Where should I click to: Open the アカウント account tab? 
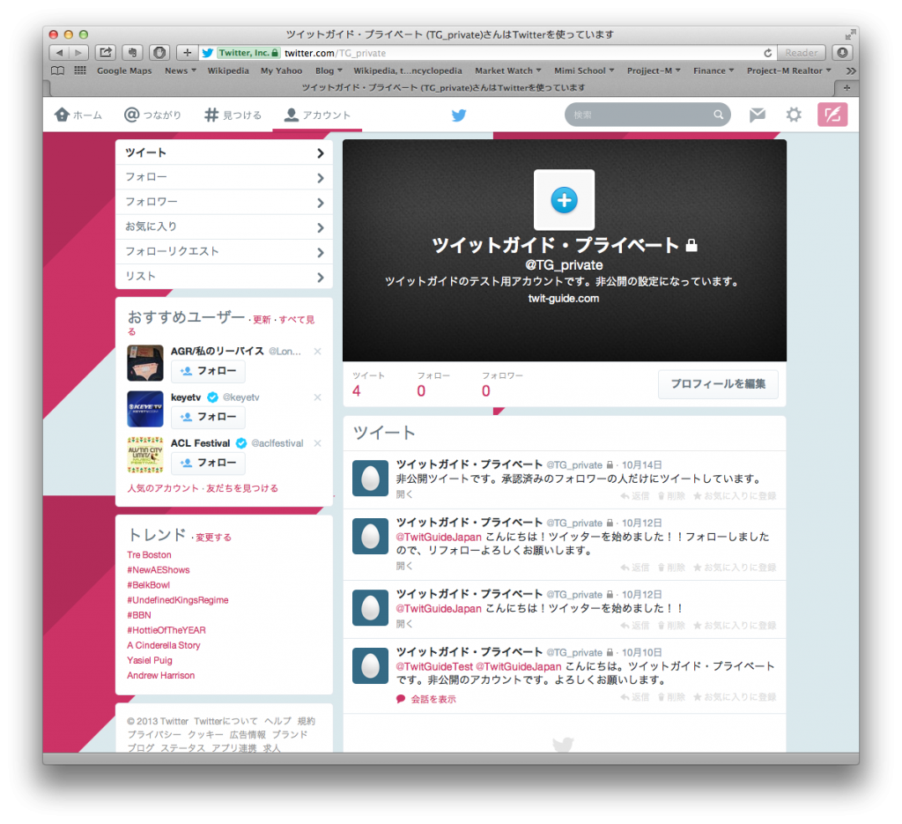click(317, 115)
